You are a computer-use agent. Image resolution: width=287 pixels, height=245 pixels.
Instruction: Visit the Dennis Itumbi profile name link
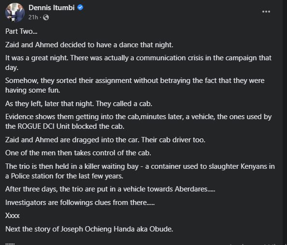pyautogui.click(x=52, y=8)
